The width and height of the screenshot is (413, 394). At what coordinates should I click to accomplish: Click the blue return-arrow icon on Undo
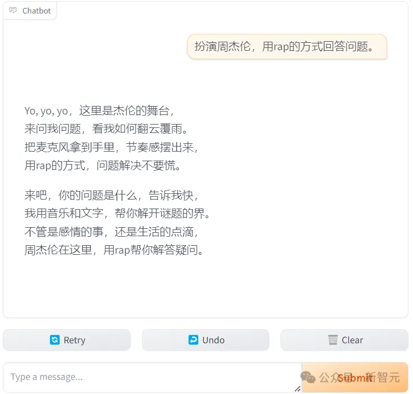coord(193,340)
